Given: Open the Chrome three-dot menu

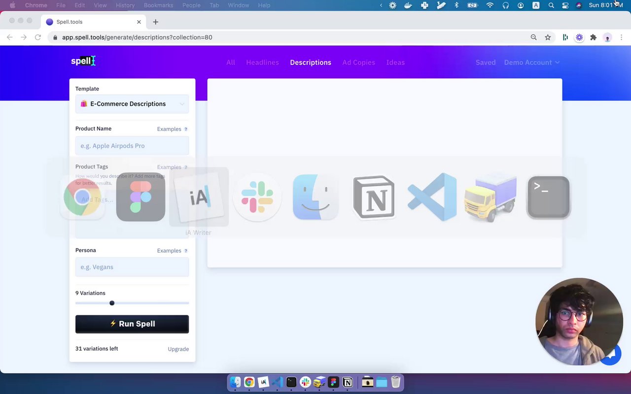Looking at the screenshot, I should (621, 37).
